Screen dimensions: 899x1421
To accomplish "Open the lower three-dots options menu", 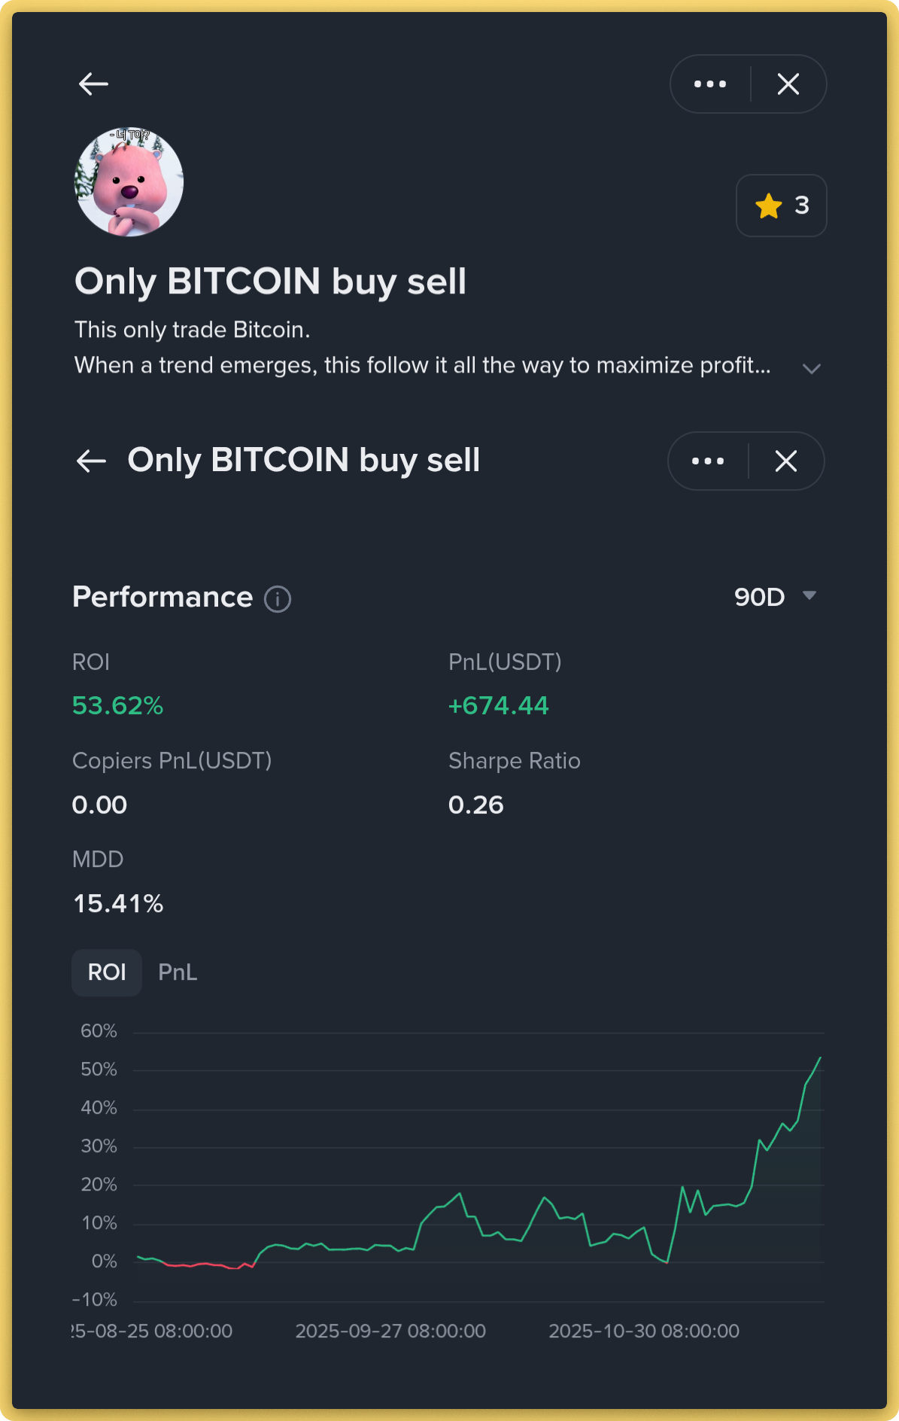I will (x=708, y=461).
